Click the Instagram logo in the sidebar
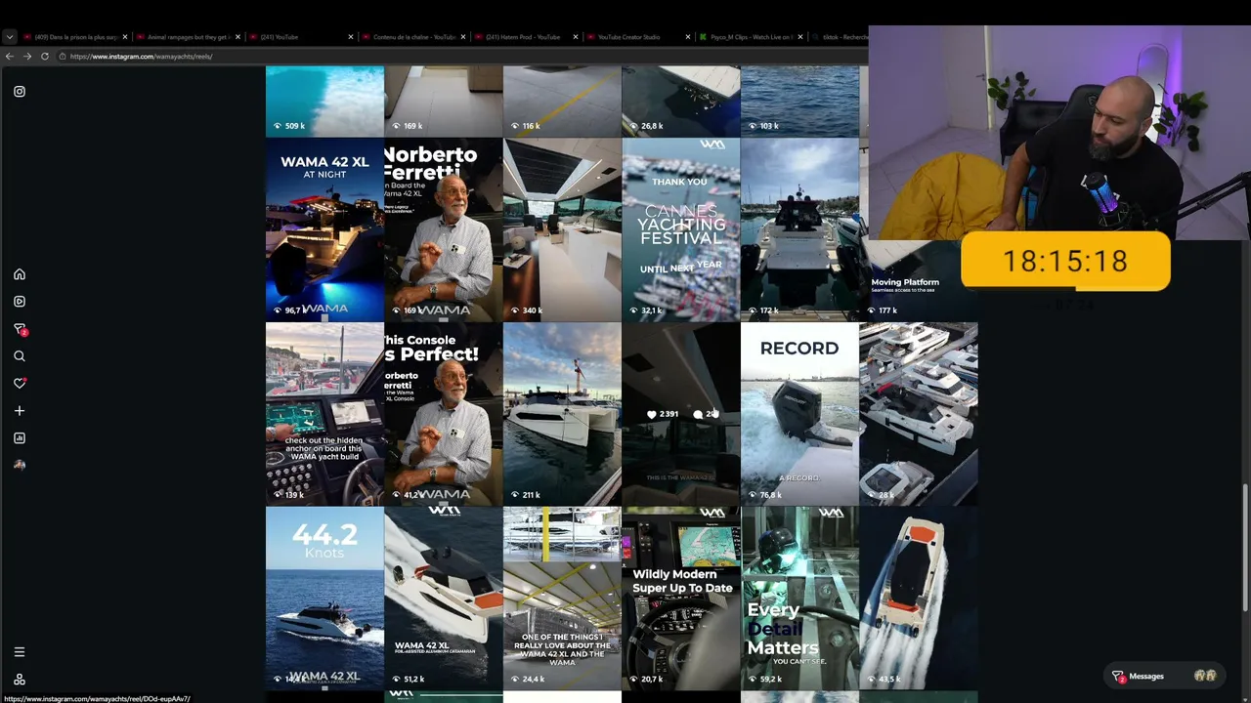This screenshot has height=703, width=1251. pyautogui.click(x=20, y=91)
